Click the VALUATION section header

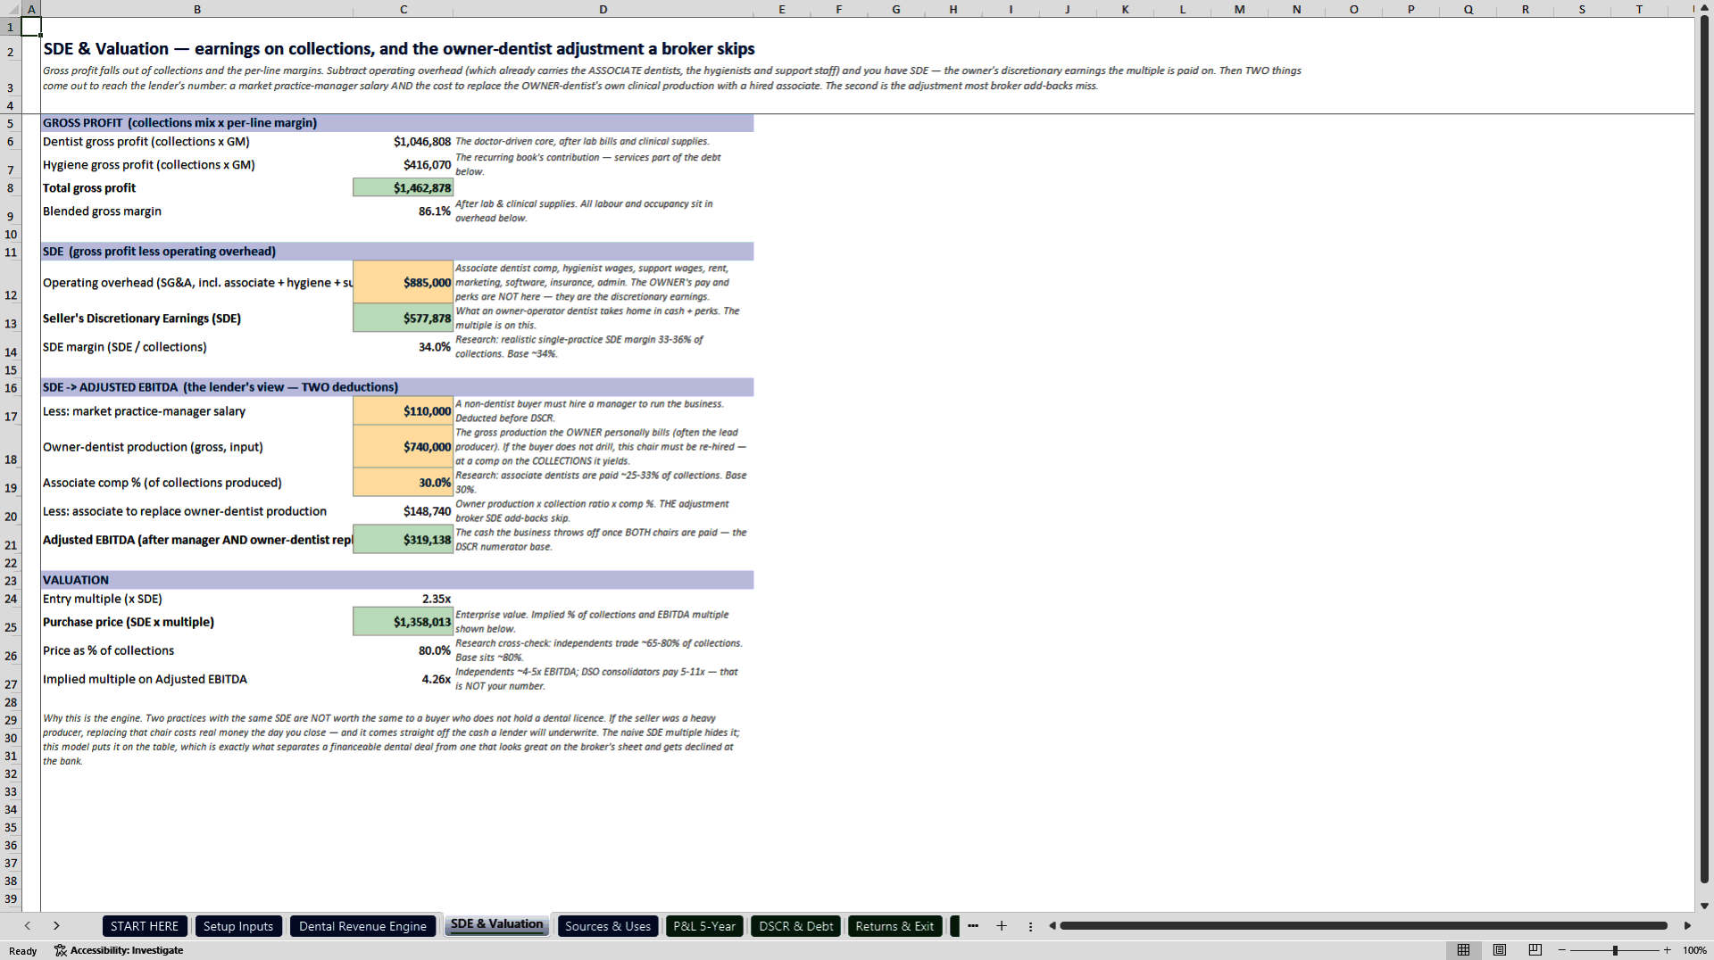(x=397, y=580)
